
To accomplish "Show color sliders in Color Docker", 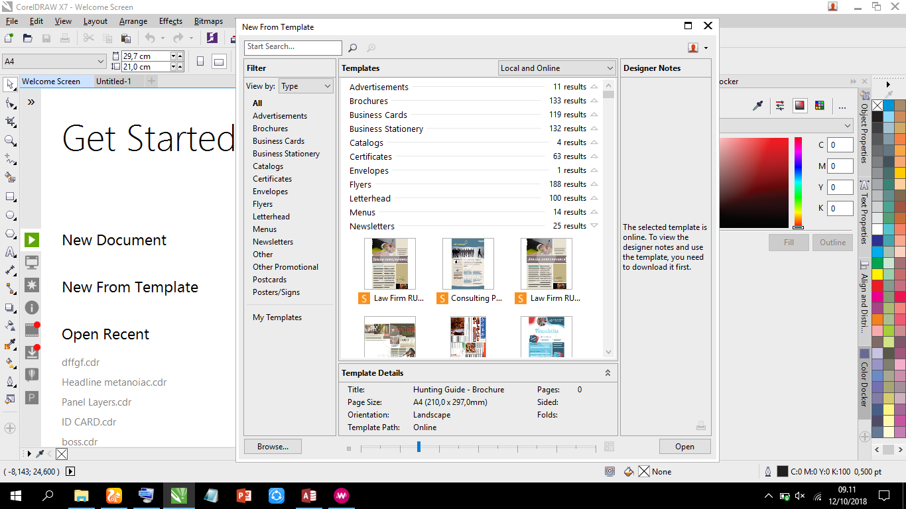I will pyautogui.click(x=780, y=105).
